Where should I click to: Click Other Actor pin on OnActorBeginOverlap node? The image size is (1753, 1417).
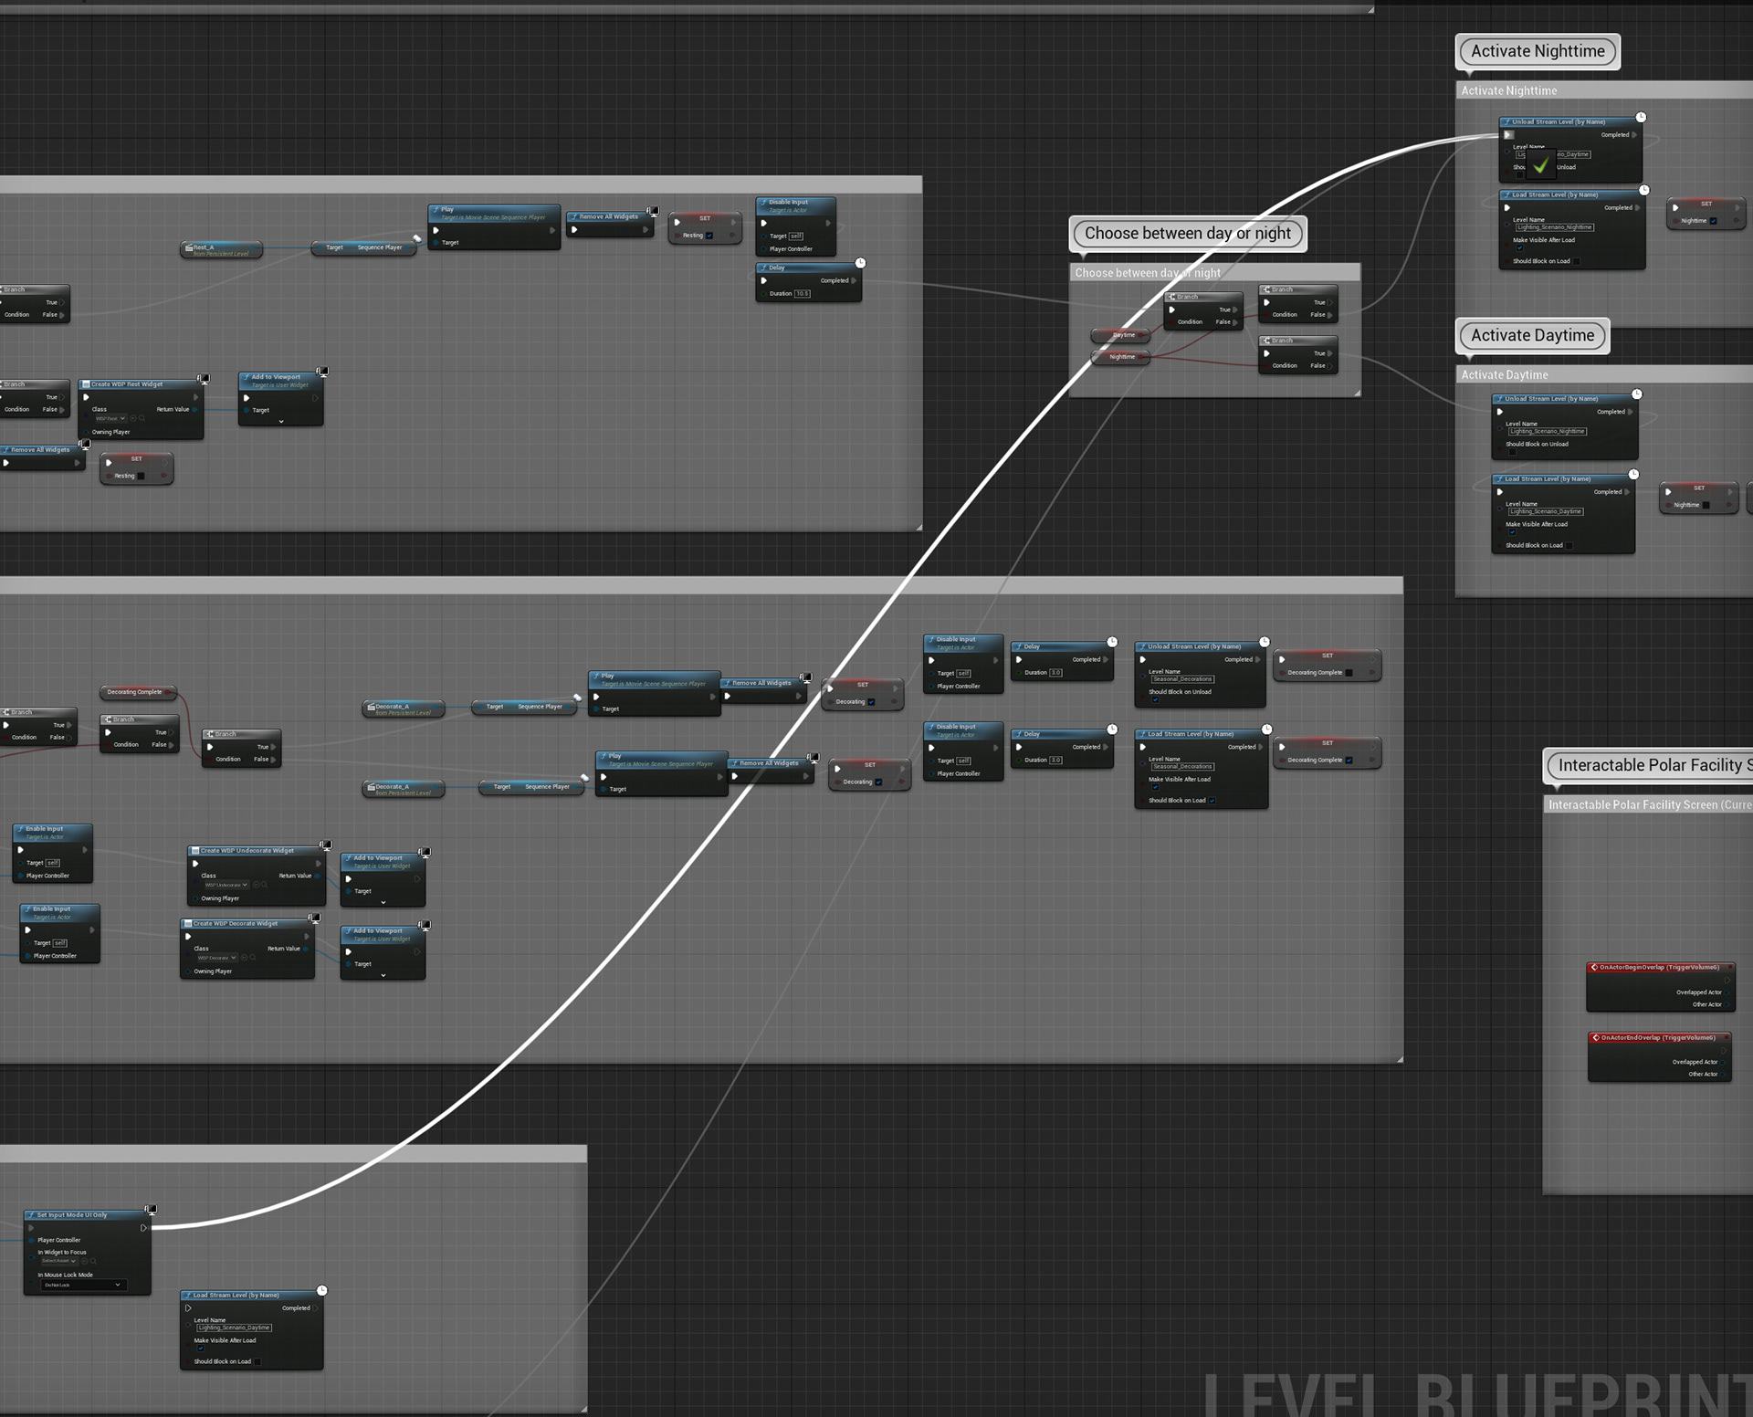(1727, 1004)
